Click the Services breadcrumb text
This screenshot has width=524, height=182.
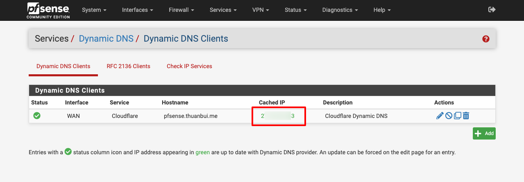click(x=52, y=39)
